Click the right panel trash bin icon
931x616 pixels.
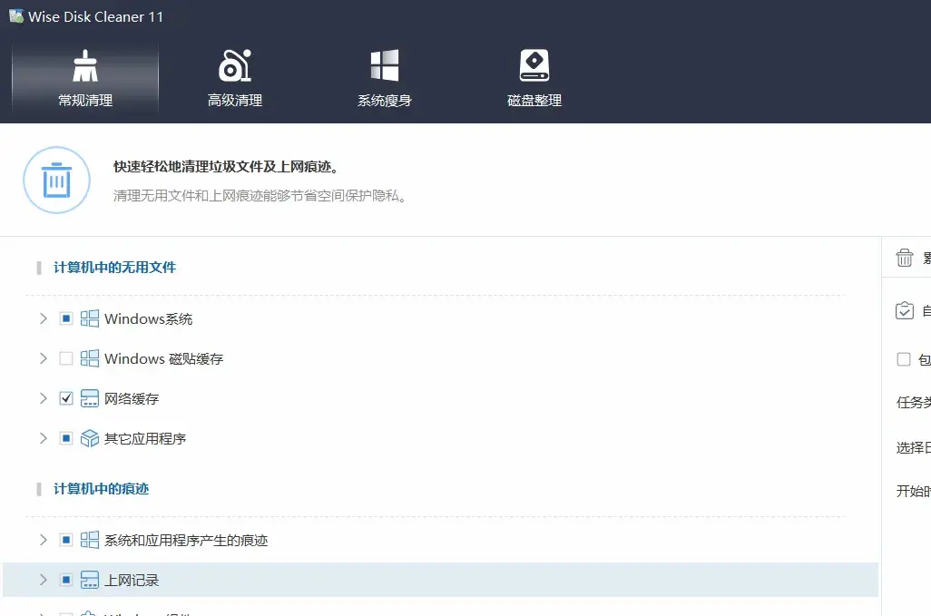[905, 258]
